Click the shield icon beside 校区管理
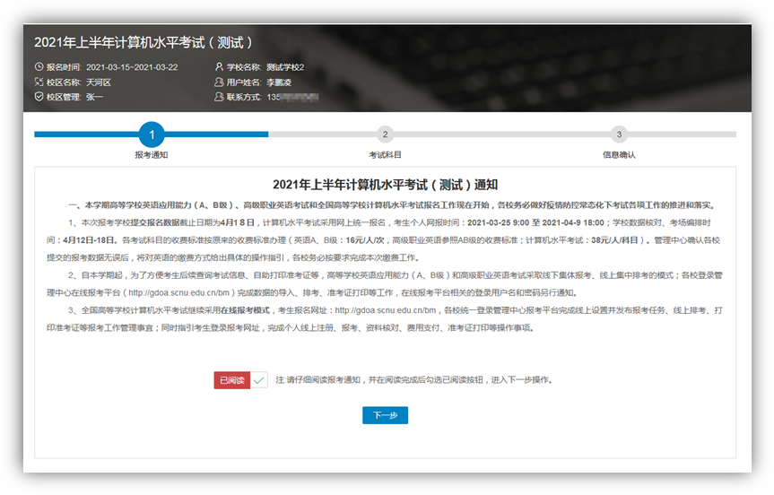Viewport: 774px width, 495px height. pos(39,96)
